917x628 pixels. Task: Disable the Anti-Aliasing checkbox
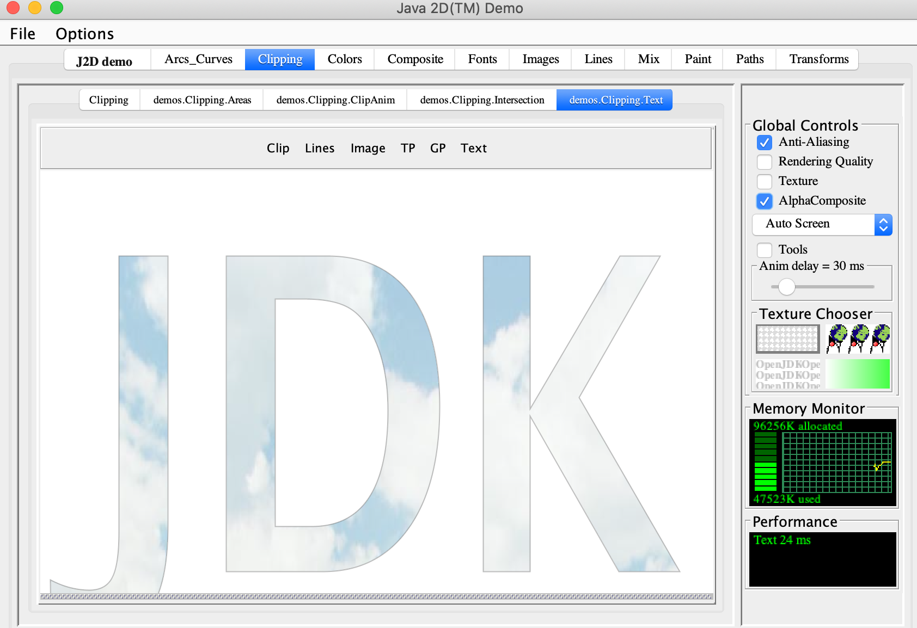tap(765, 143)
